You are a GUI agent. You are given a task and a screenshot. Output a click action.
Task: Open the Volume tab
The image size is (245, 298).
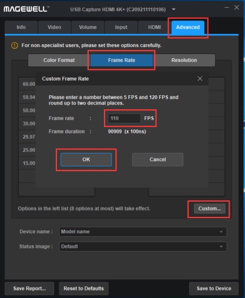[88, 27]
